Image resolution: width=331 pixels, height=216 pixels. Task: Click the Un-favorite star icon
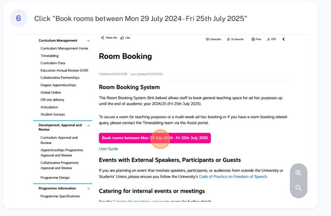point(228,39)
